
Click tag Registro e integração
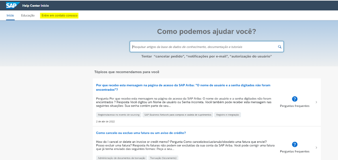228,115
